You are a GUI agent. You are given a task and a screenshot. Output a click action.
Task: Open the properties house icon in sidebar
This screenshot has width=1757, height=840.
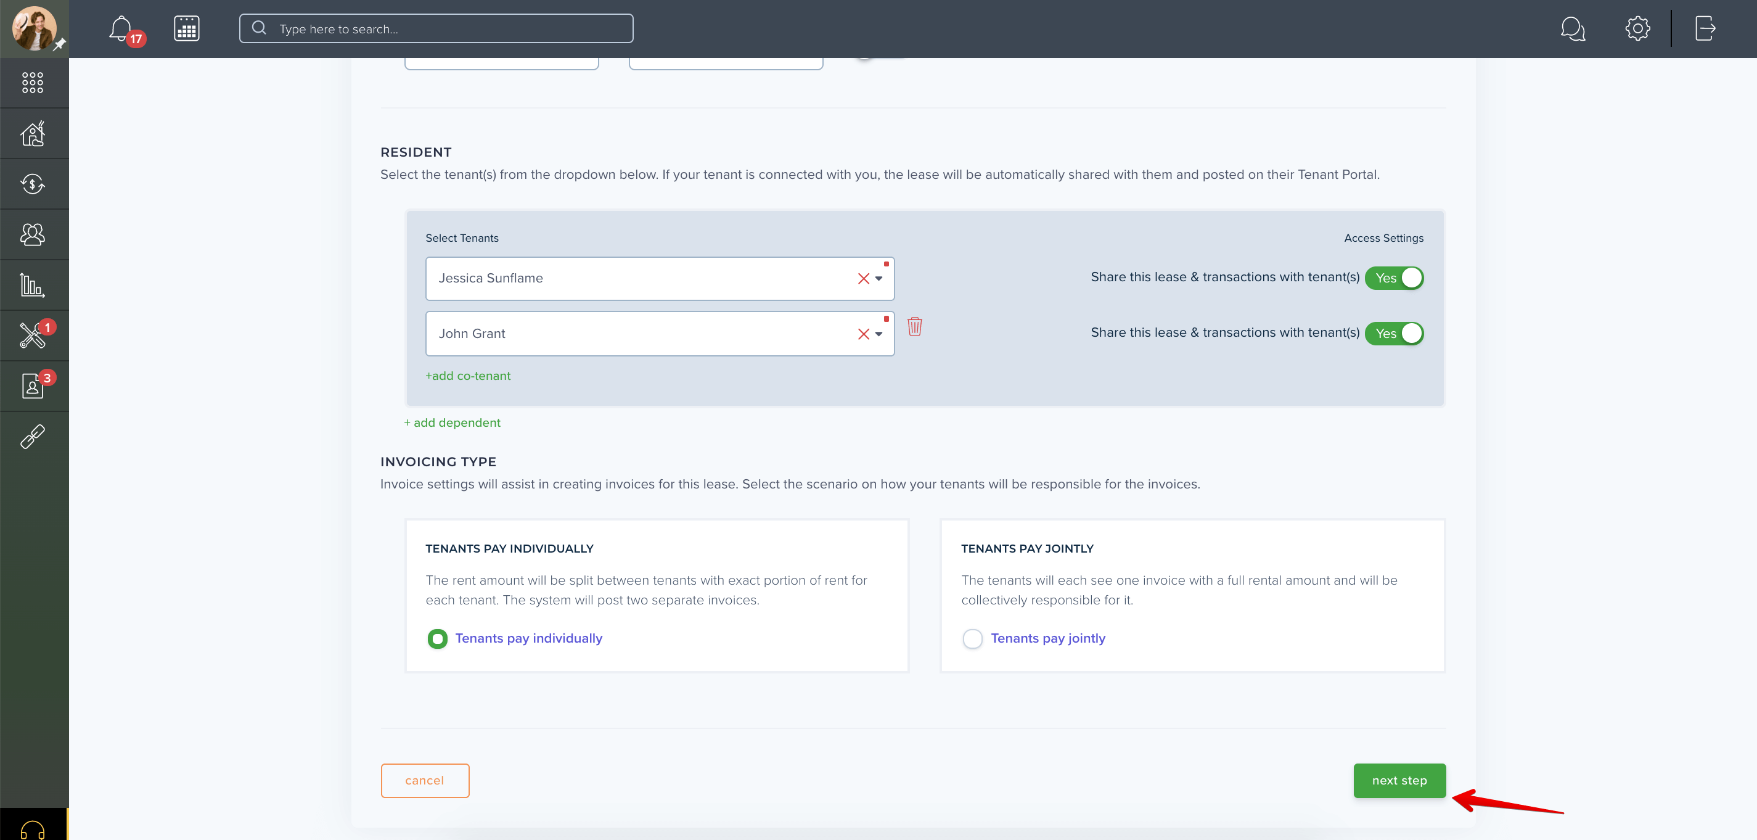click(33, 134)
